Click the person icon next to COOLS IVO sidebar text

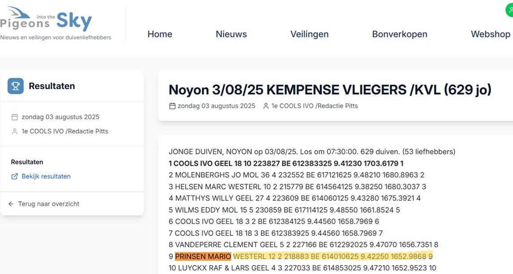[14, 131]
